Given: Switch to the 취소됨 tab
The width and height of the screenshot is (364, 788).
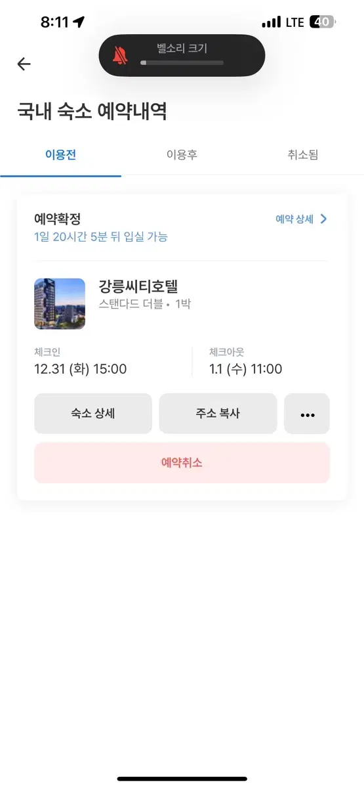Looking at the screenshot, I should (303, 155).
